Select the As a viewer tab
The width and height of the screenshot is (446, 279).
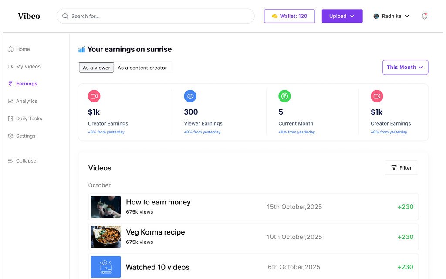(96, 68)
